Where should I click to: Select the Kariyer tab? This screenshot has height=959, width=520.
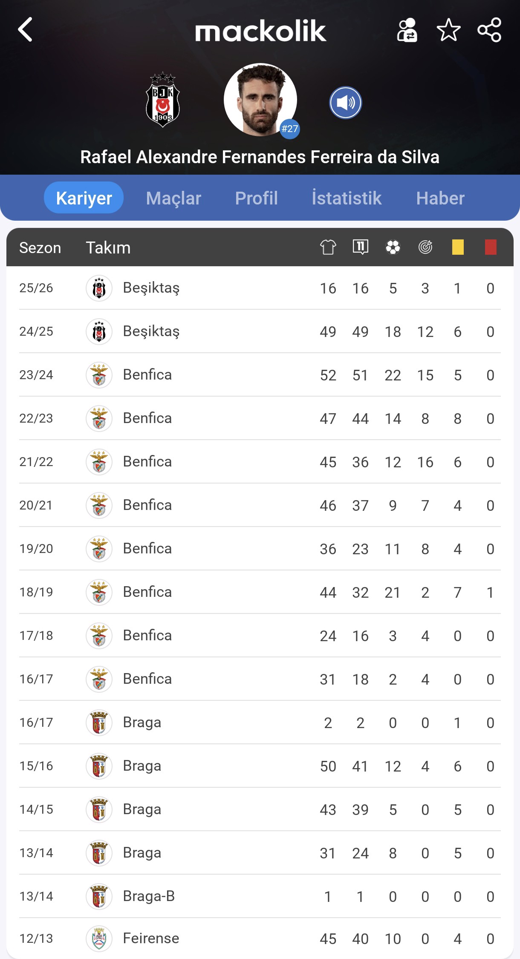coord(84,198)
